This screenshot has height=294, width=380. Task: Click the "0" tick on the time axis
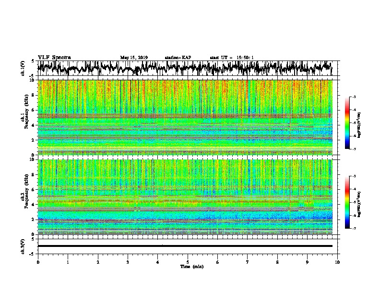38,262
